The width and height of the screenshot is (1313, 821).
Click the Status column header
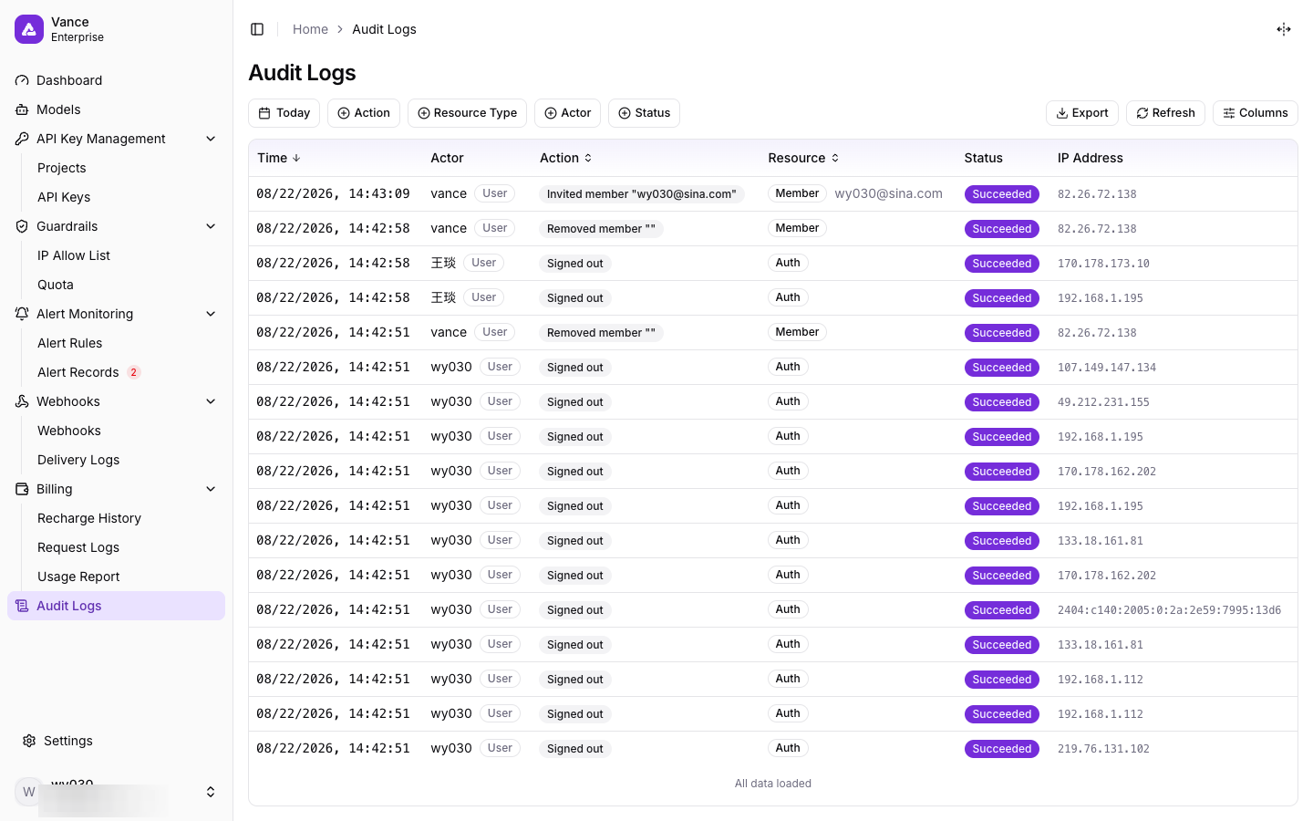[983, 158]
